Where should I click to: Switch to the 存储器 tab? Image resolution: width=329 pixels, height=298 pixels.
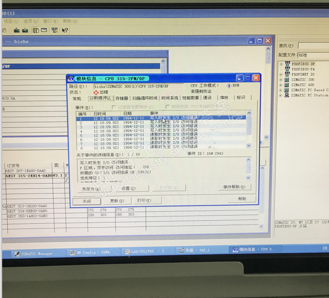click(121, 98)
